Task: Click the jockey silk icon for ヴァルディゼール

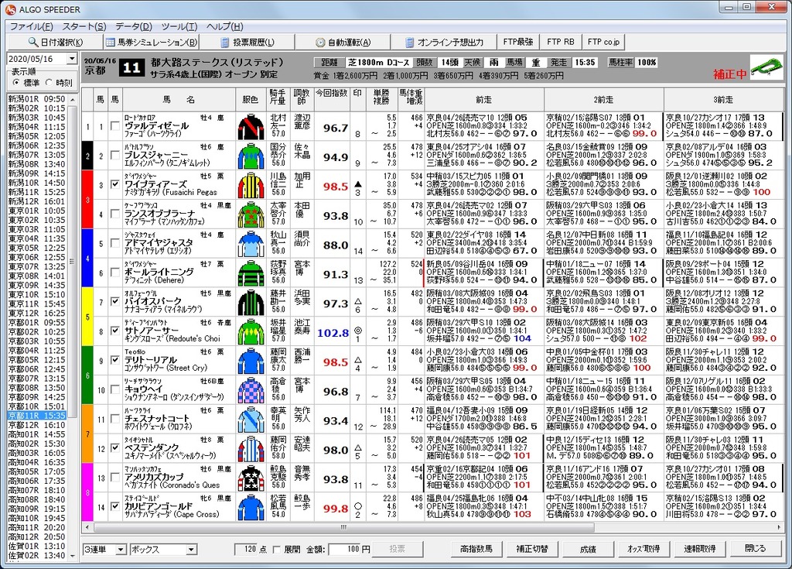Action: (251, 127)
